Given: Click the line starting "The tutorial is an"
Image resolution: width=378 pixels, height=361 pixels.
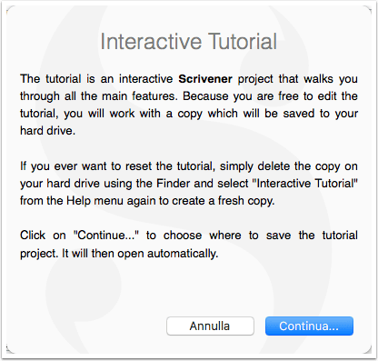Looking at the screenshot, I should (189, 79).
